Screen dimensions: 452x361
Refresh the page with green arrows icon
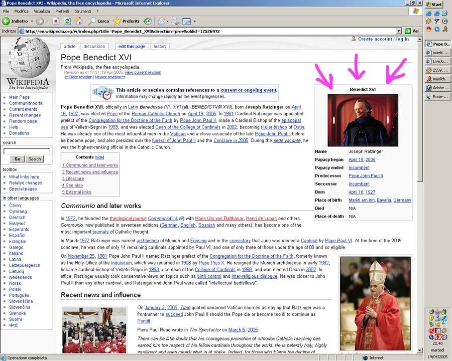67,21
